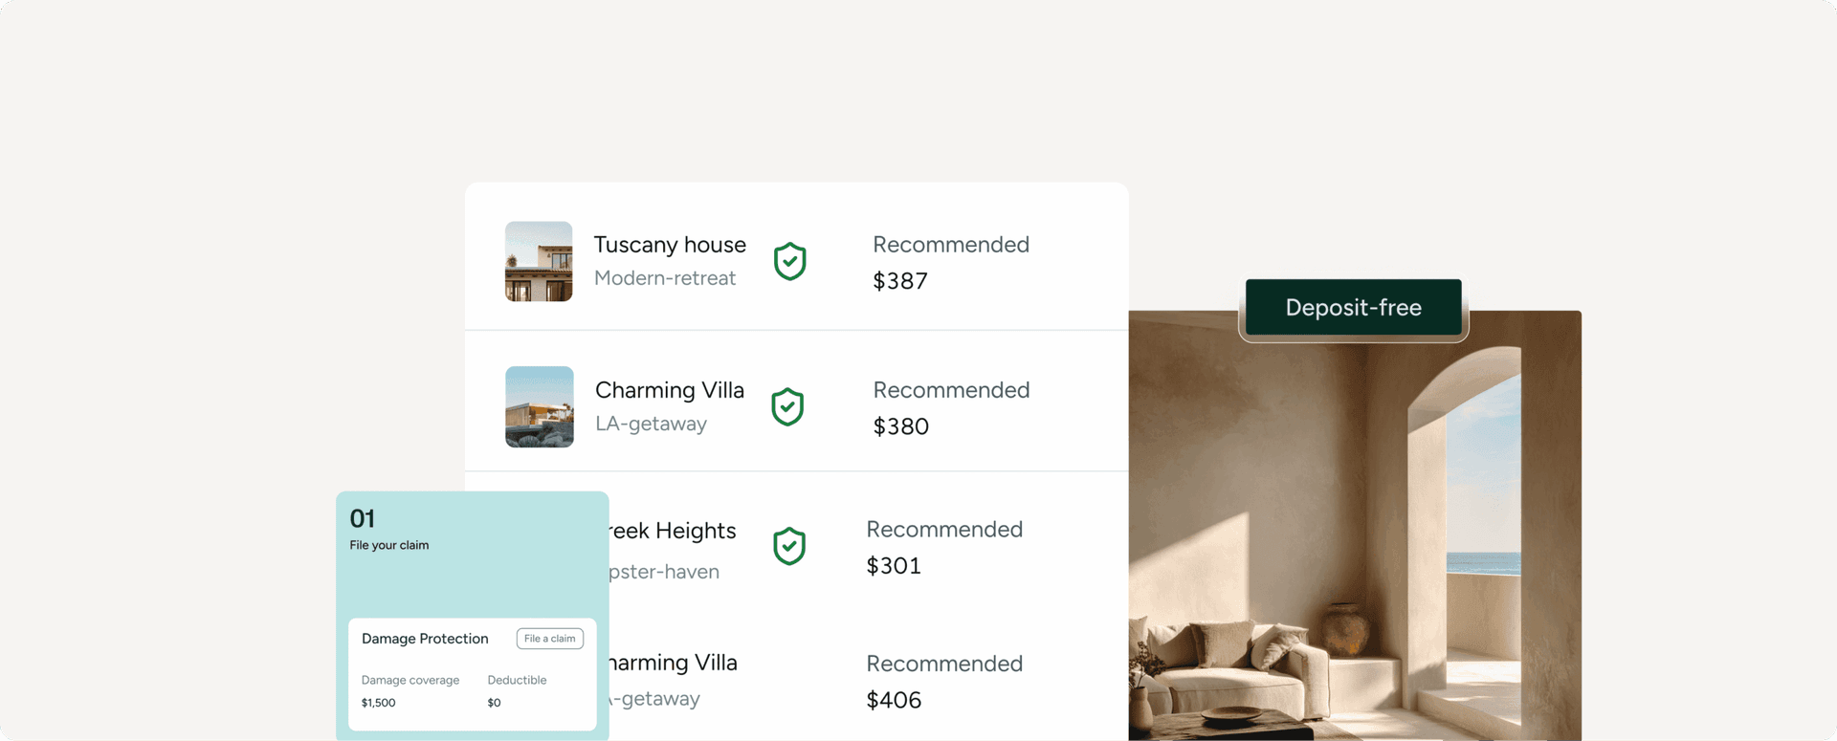Click the $301 recommended price
The height and width of the screenshot is (741, 1837).
click(894, 566)
